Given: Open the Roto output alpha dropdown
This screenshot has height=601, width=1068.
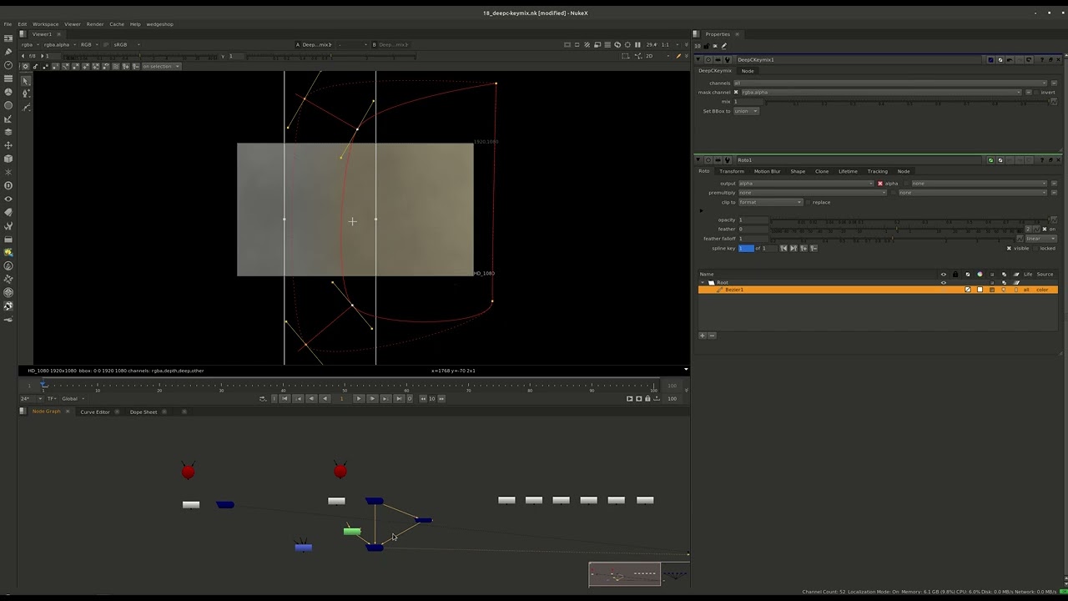Looking at the screenshot, I should pyautogui.click(x=806, y=184).
